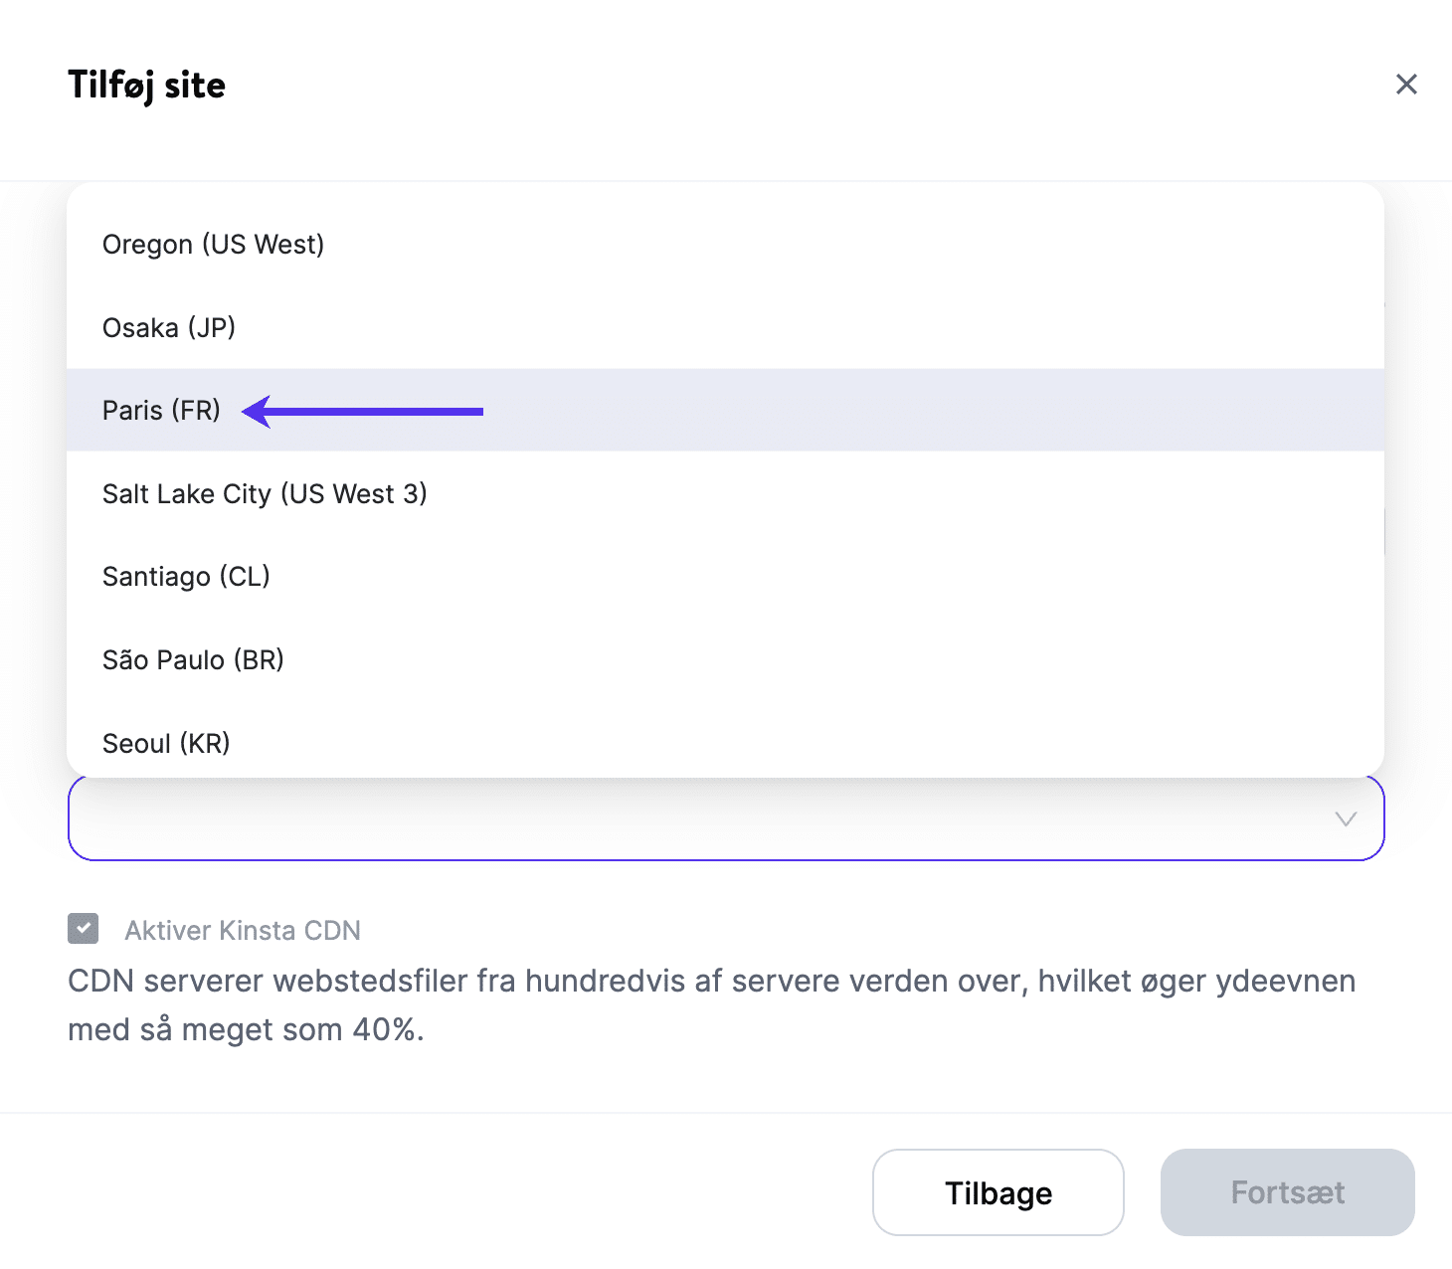
Task: Click the Tilføj site heading
Action: point(146,86)
